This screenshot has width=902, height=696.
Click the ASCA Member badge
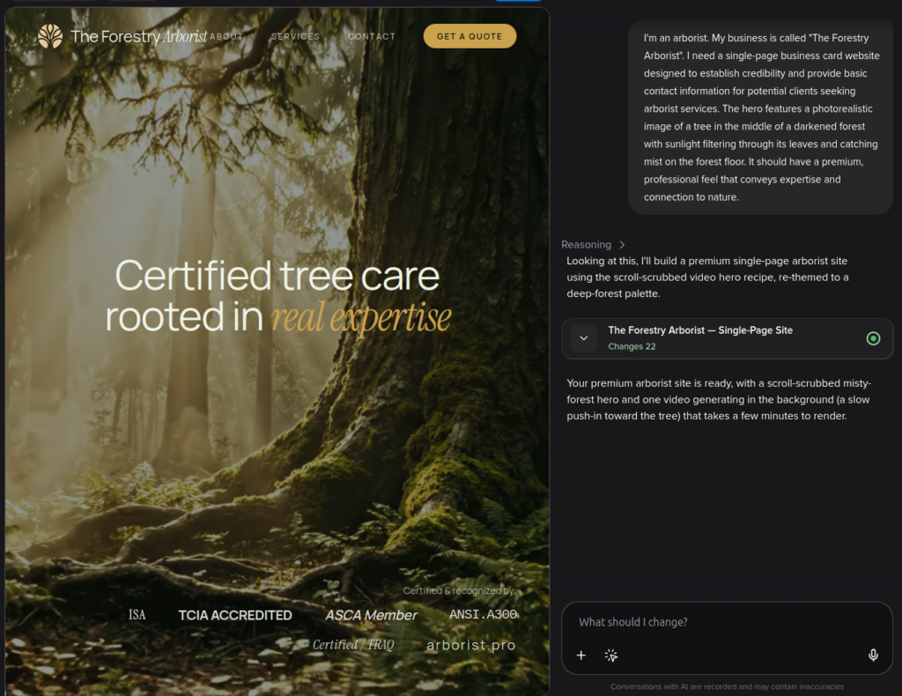tap(371, 616)
